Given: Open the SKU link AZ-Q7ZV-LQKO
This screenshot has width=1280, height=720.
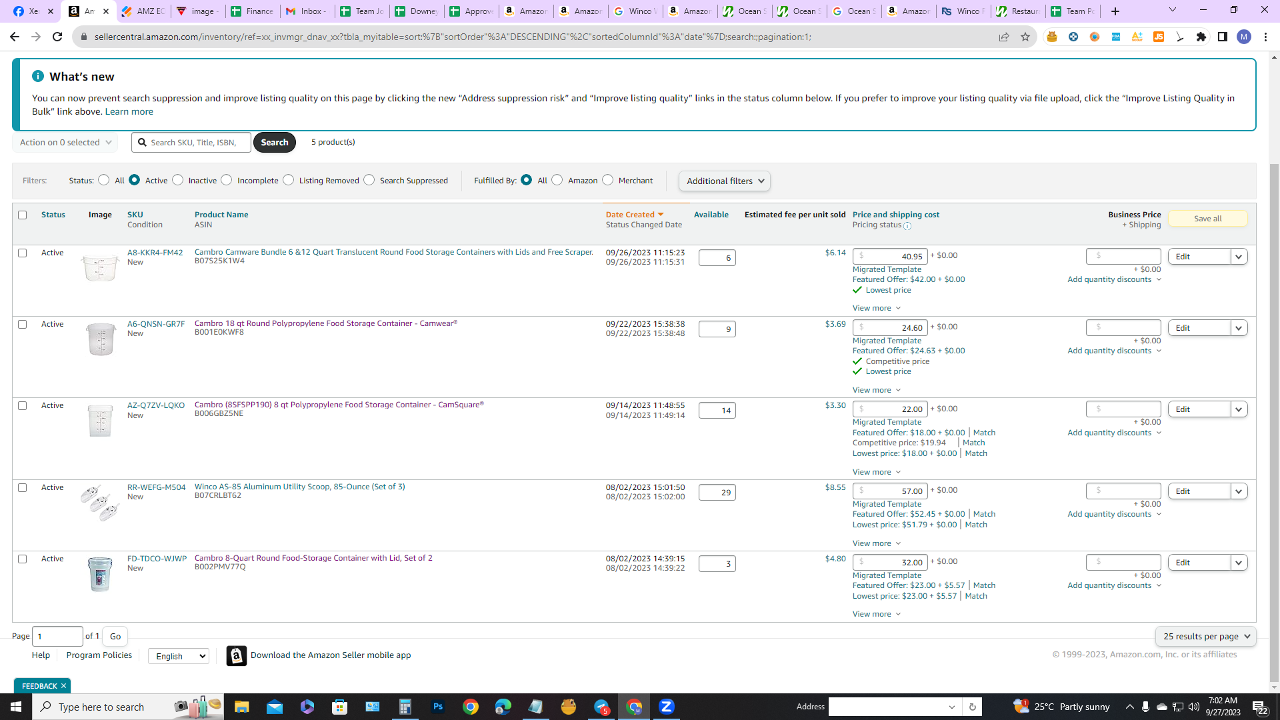Looking at the screenshot, I should click(156, 405).
